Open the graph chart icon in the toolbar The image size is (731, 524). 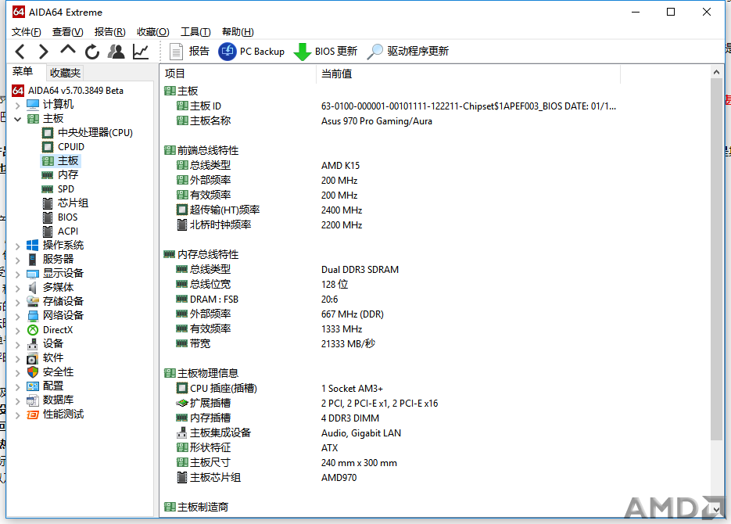(x=141, y=52)
